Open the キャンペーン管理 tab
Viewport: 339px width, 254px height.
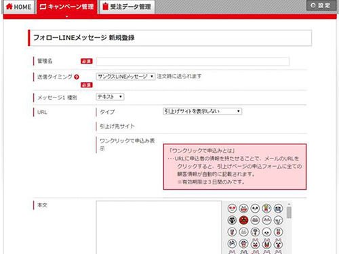click(67, 7)
